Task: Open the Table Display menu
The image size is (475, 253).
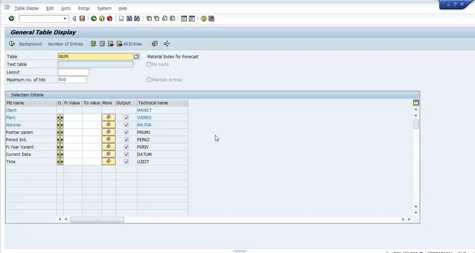Action: tap(27, 8)
